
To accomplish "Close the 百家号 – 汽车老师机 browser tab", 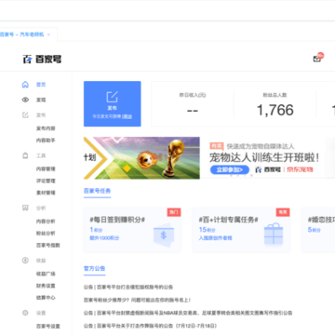I will pos(48,34).
